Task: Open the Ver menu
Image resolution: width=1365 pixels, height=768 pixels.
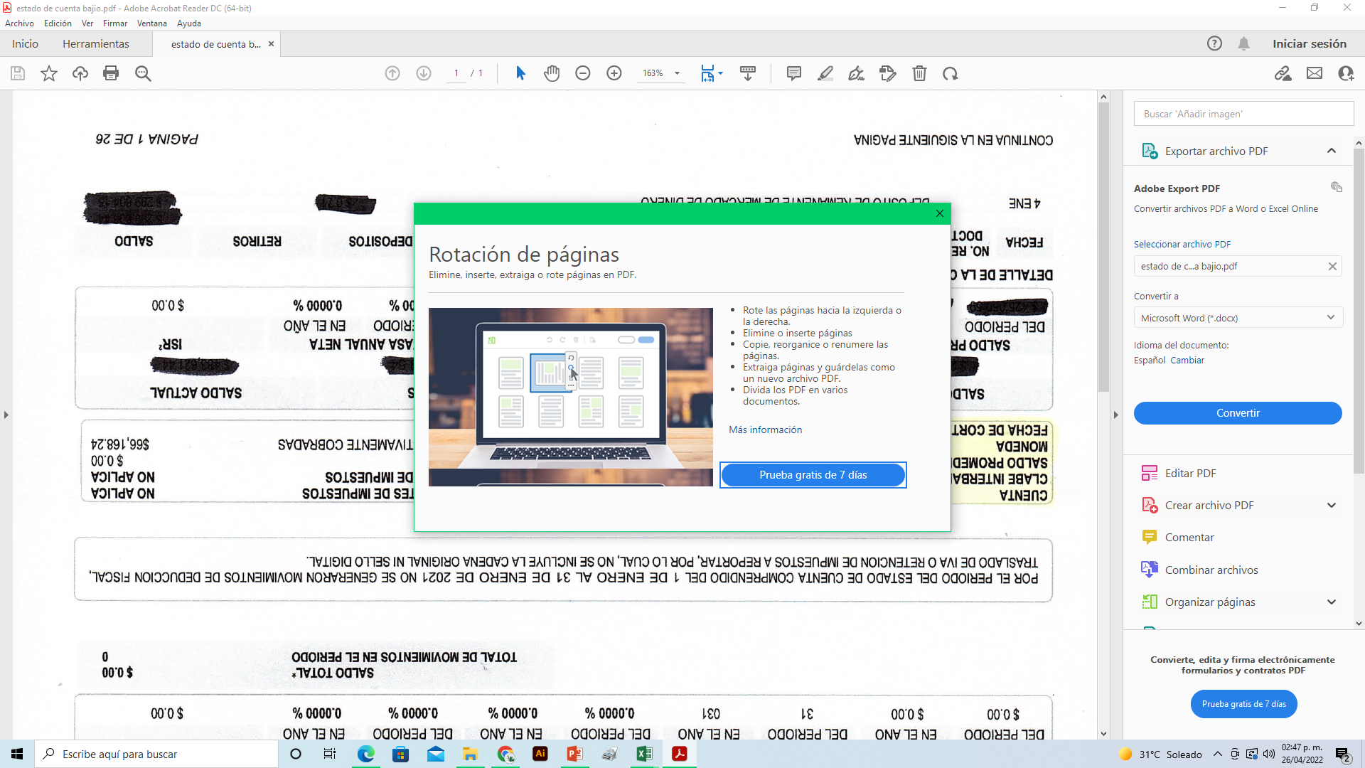Action: click(x=87, y=23)
